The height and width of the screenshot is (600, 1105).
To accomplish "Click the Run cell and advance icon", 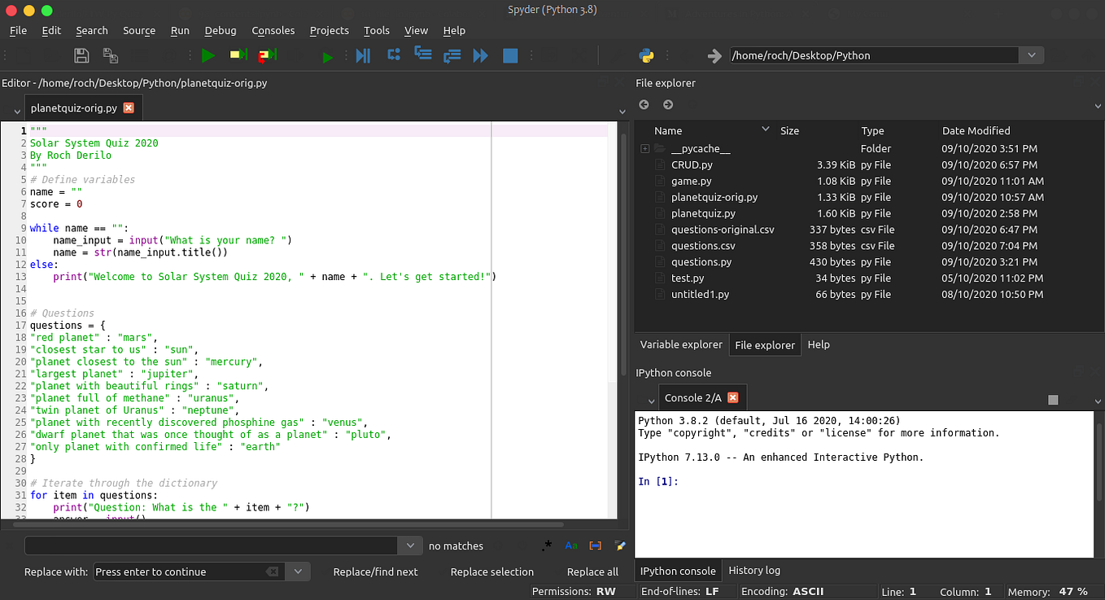I will tap(266, 55).
